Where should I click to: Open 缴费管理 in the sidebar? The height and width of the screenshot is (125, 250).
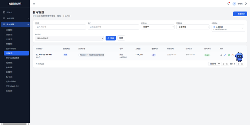point(9,72)
